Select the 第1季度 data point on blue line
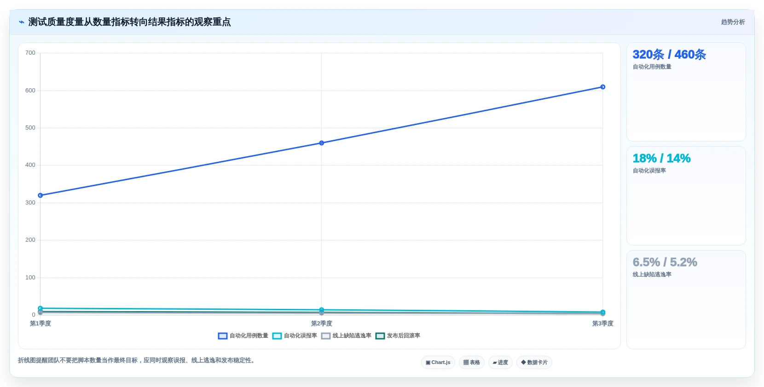The image size is (764, 387). 41,195
